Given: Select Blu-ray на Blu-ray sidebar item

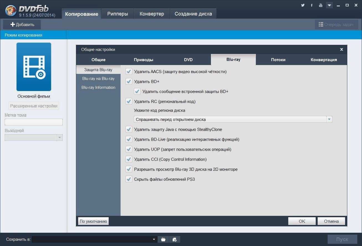Looking at the screenshot, I should click(98, 79).
